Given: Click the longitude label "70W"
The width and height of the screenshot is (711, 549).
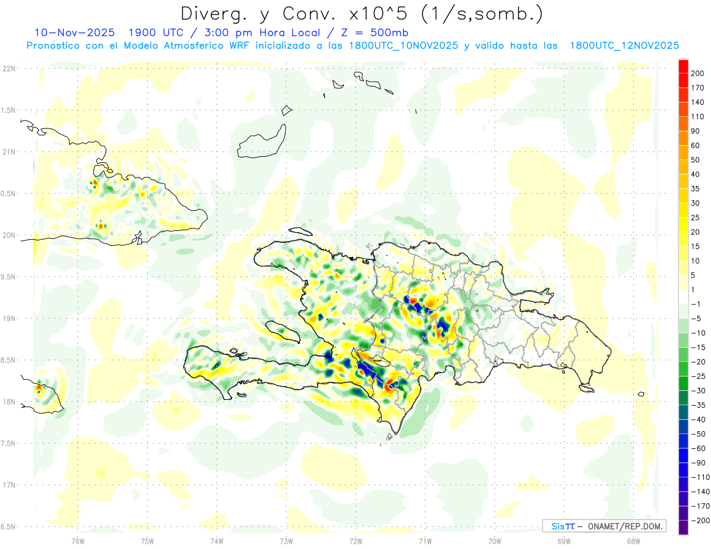Looking at the screenshot, I should (495, 541).
